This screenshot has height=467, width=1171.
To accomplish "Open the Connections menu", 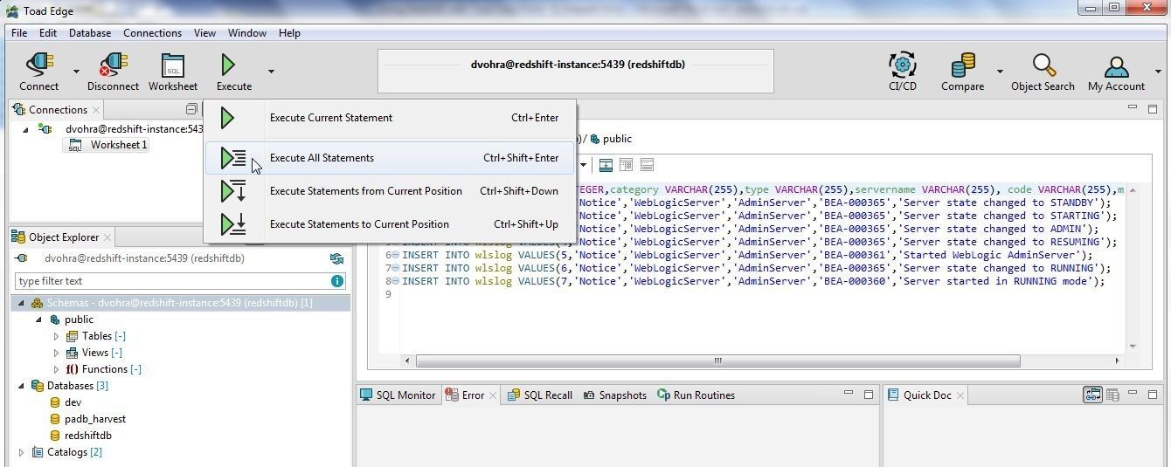I will point(152,33).
